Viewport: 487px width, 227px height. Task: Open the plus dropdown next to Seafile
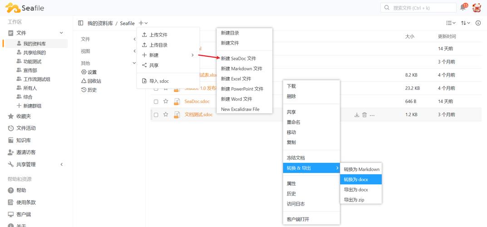143,23
